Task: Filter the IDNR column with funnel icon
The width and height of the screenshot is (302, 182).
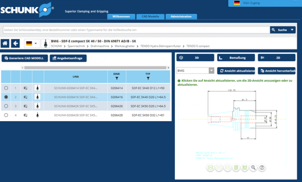Action: point(116,78)
